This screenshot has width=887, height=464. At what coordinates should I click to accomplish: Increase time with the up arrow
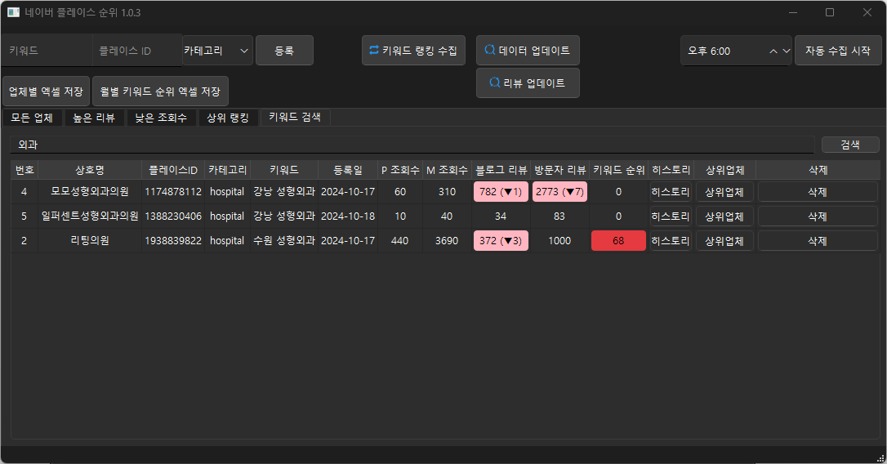[773, 51]
